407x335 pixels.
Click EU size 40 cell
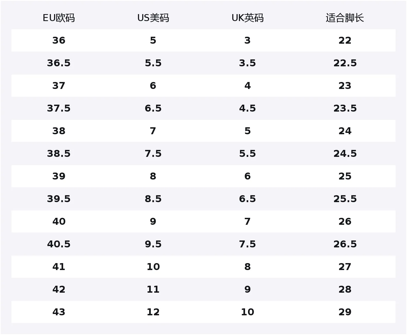click(x=59, y=222)
